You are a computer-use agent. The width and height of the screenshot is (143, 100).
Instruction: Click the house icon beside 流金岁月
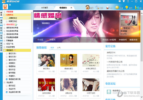click(7, 89)
